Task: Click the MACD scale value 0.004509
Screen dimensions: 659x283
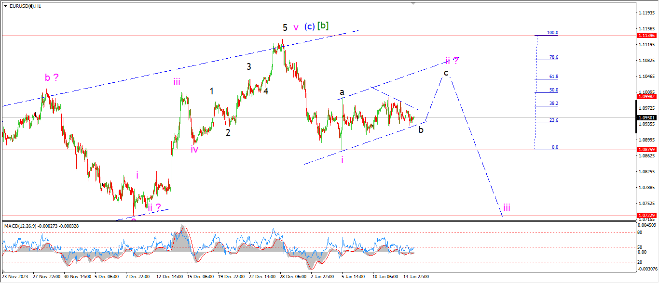Action: [x=646, y=225]
